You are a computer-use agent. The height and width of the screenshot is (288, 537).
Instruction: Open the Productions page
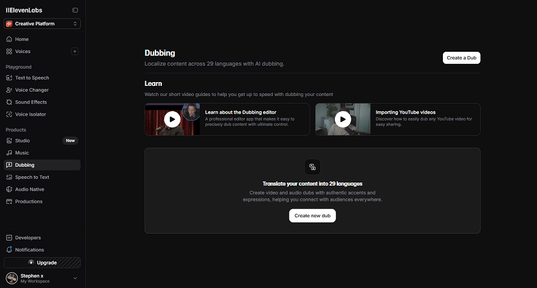[28, 201]
